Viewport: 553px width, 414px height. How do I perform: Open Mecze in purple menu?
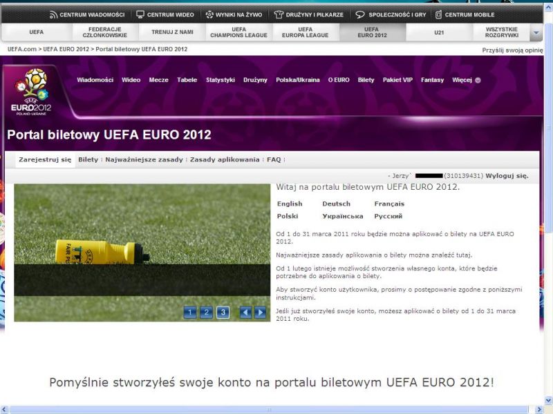[159, 80]
